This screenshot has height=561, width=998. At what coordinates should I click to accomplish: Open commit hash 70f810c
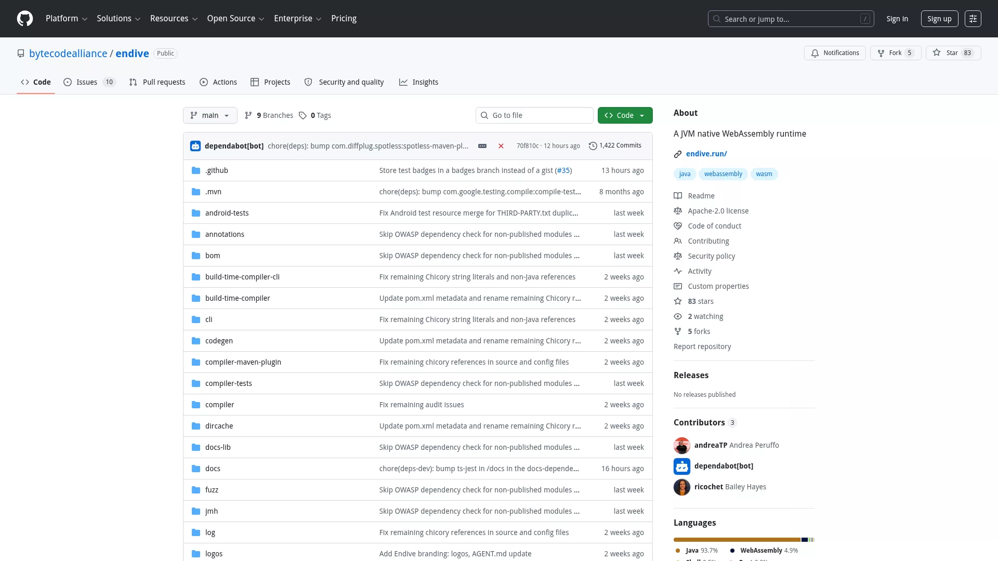[528, 146]
